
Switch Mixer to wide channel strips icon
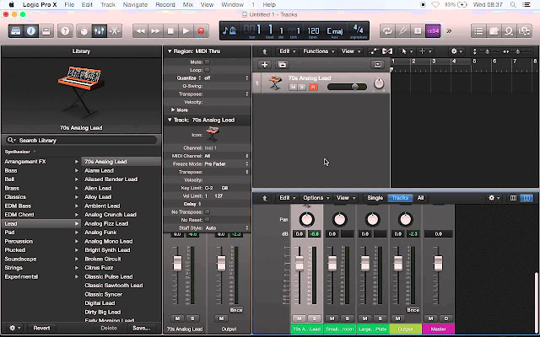tap(526, 198)
